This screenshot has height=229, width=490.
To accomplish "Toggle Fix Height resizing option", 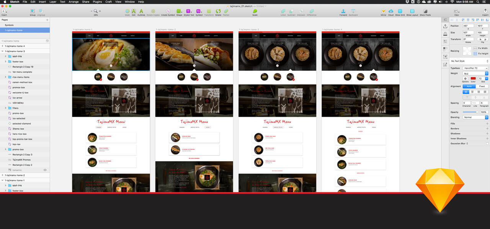I will point(476,54).
